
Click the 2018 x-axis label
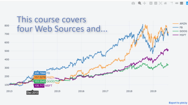[129, 91]
